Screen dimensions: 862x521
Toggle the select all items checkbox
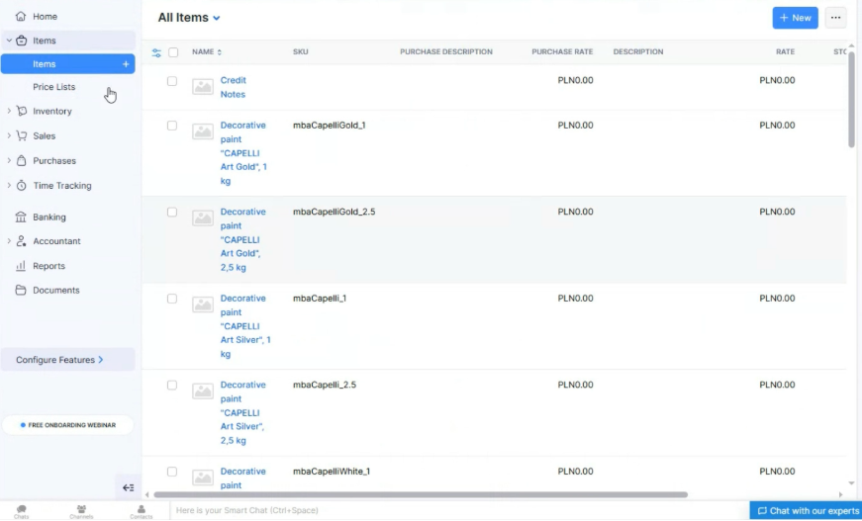click(x=173, y=52)
